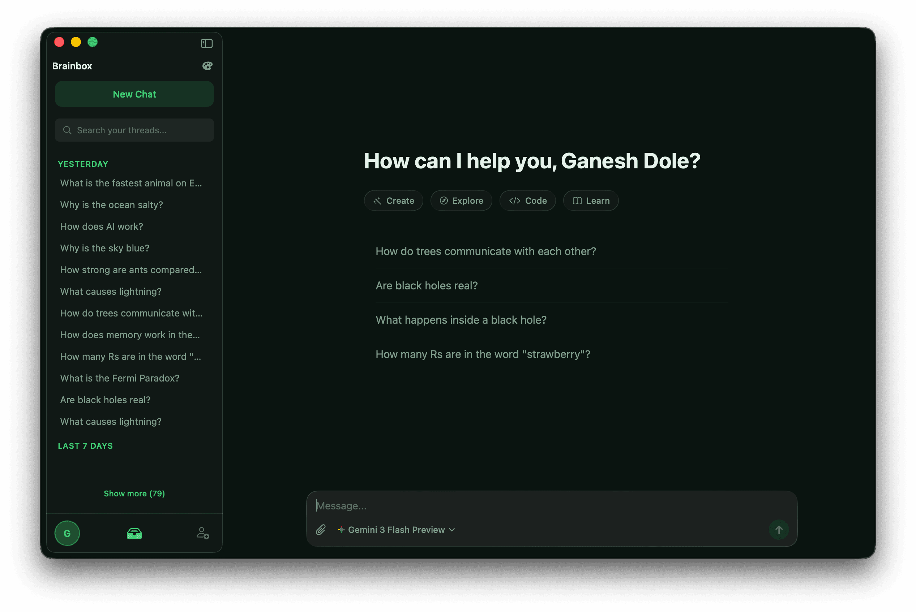Viewport: 916px width, 612px height.
Task: Click the search magnifier icon
Action: click(68, 130)
